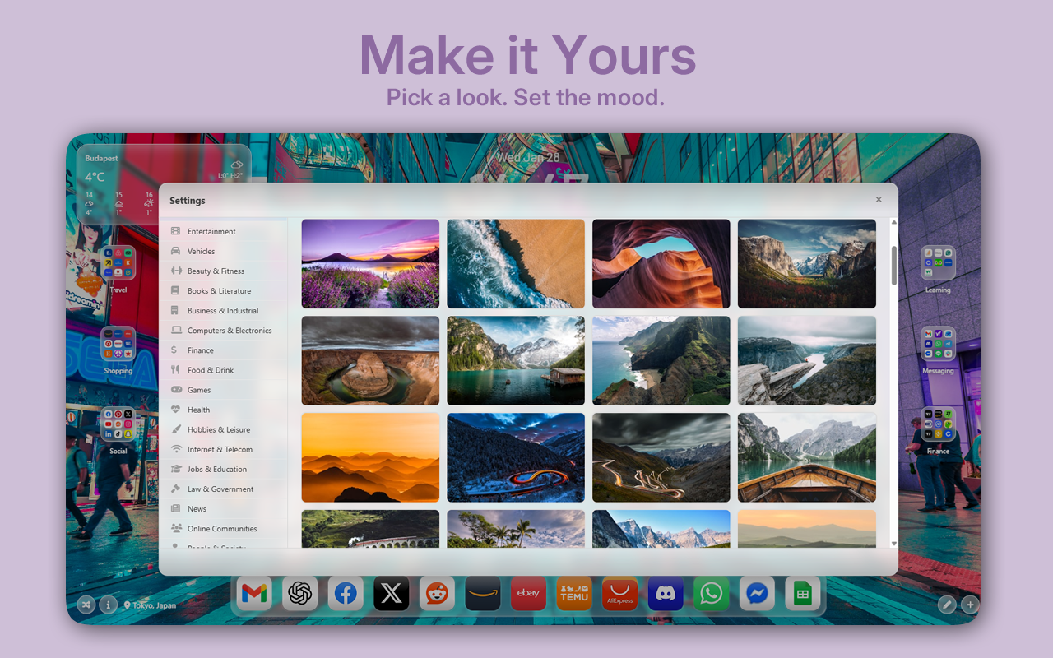Select the Yosemite valley cliffs wallpaper
This screenshot has height=658, width=1053.
(807, 264)
